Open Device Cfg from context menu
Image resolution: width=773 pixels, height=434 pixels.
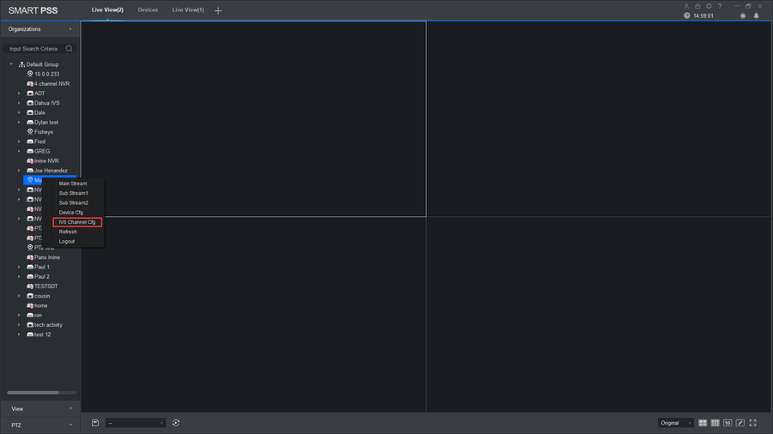(71, 213)
